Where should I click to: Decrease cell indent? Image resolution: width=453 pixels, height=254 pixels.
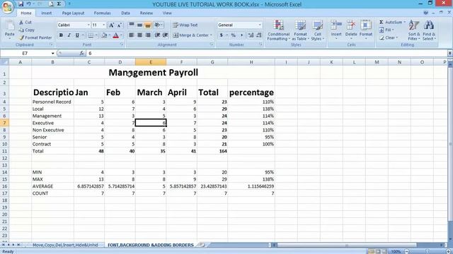157,35
